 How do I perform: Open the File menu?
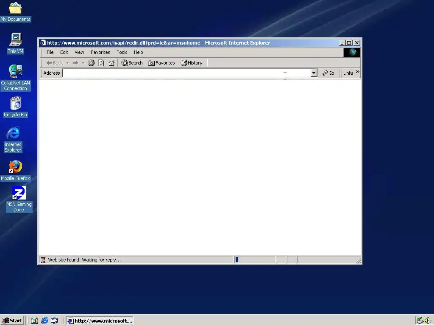coord(50,52)
